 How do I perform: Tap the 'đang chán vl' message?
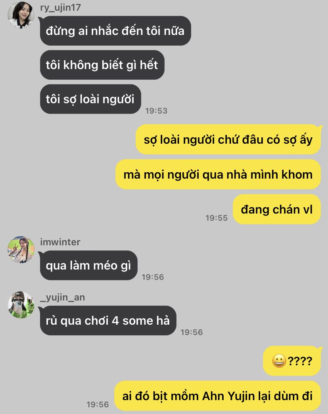(277, 209)
